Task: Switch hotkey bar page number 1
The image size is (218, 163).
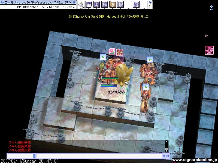Action: click(x=150, y=6)
